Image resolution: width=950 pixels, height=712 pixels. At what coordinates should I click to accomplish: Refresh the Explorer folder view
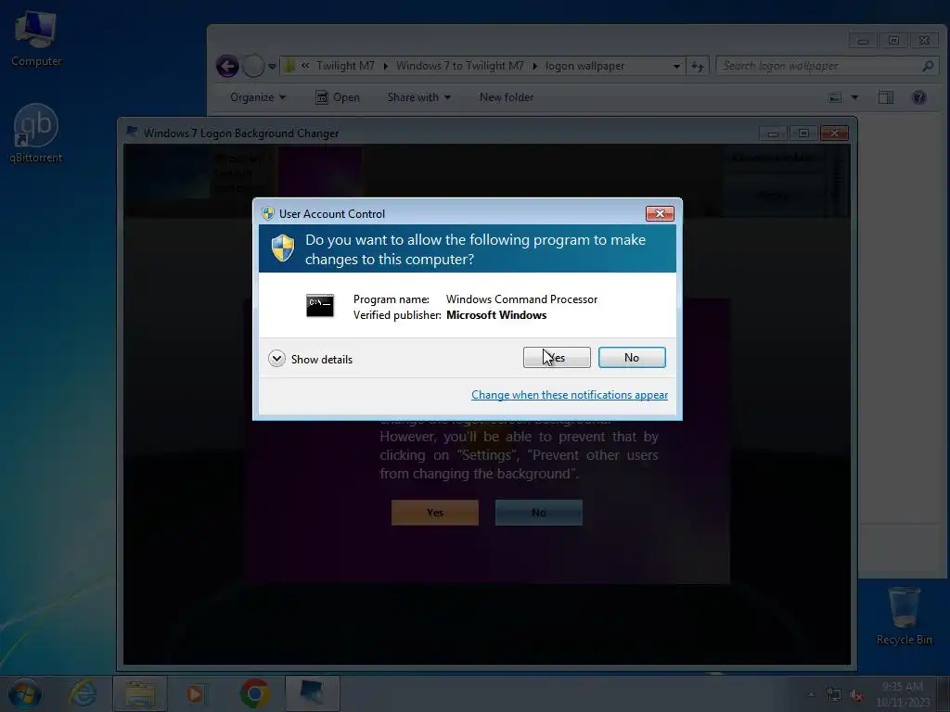click(698, 66)
